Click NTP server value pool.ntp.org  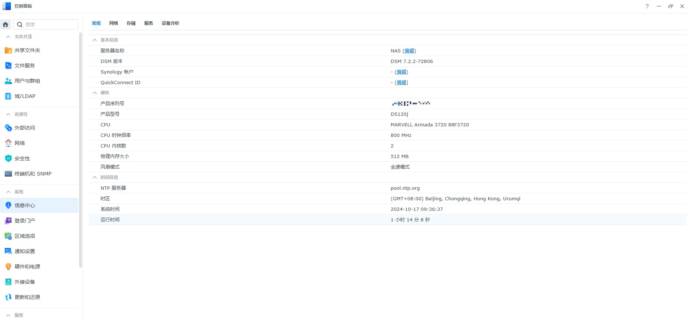(x=405, y=188)
